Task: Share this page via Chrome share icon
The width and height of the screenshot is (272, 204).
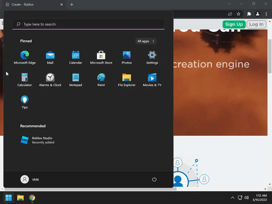Action: coord(230,14)
